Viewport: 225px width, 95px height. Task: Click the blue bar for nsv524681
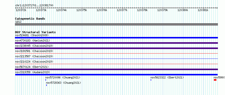click(x=116, y=38)
